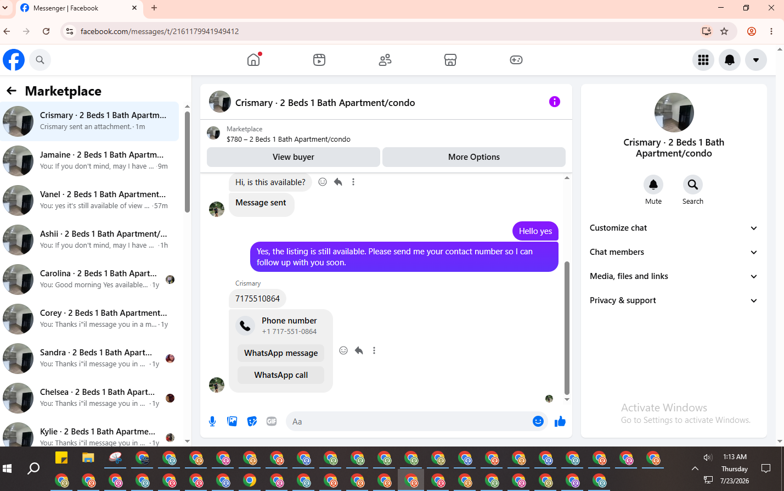The image size is (784, 491).
Task: Open the More Options button
Action: [474, 157]
